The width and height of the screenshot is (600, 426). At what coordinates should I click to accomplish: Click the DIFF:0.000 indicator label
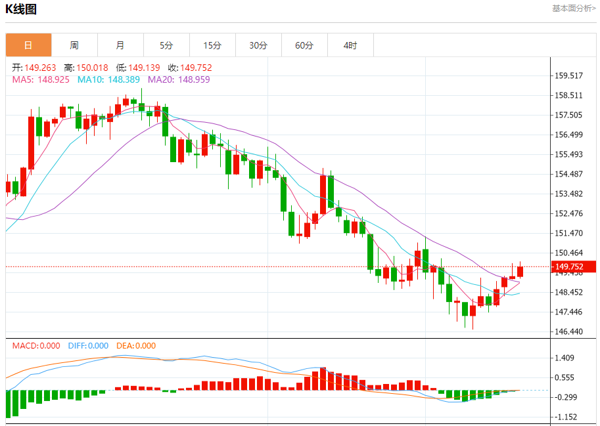click(89, 346)
